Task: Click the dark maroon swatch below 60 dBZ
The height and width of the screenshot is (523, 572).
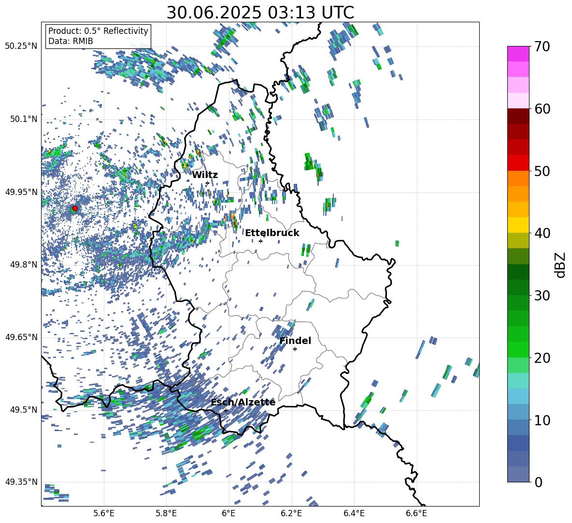Action: click(x=518, y=116)
